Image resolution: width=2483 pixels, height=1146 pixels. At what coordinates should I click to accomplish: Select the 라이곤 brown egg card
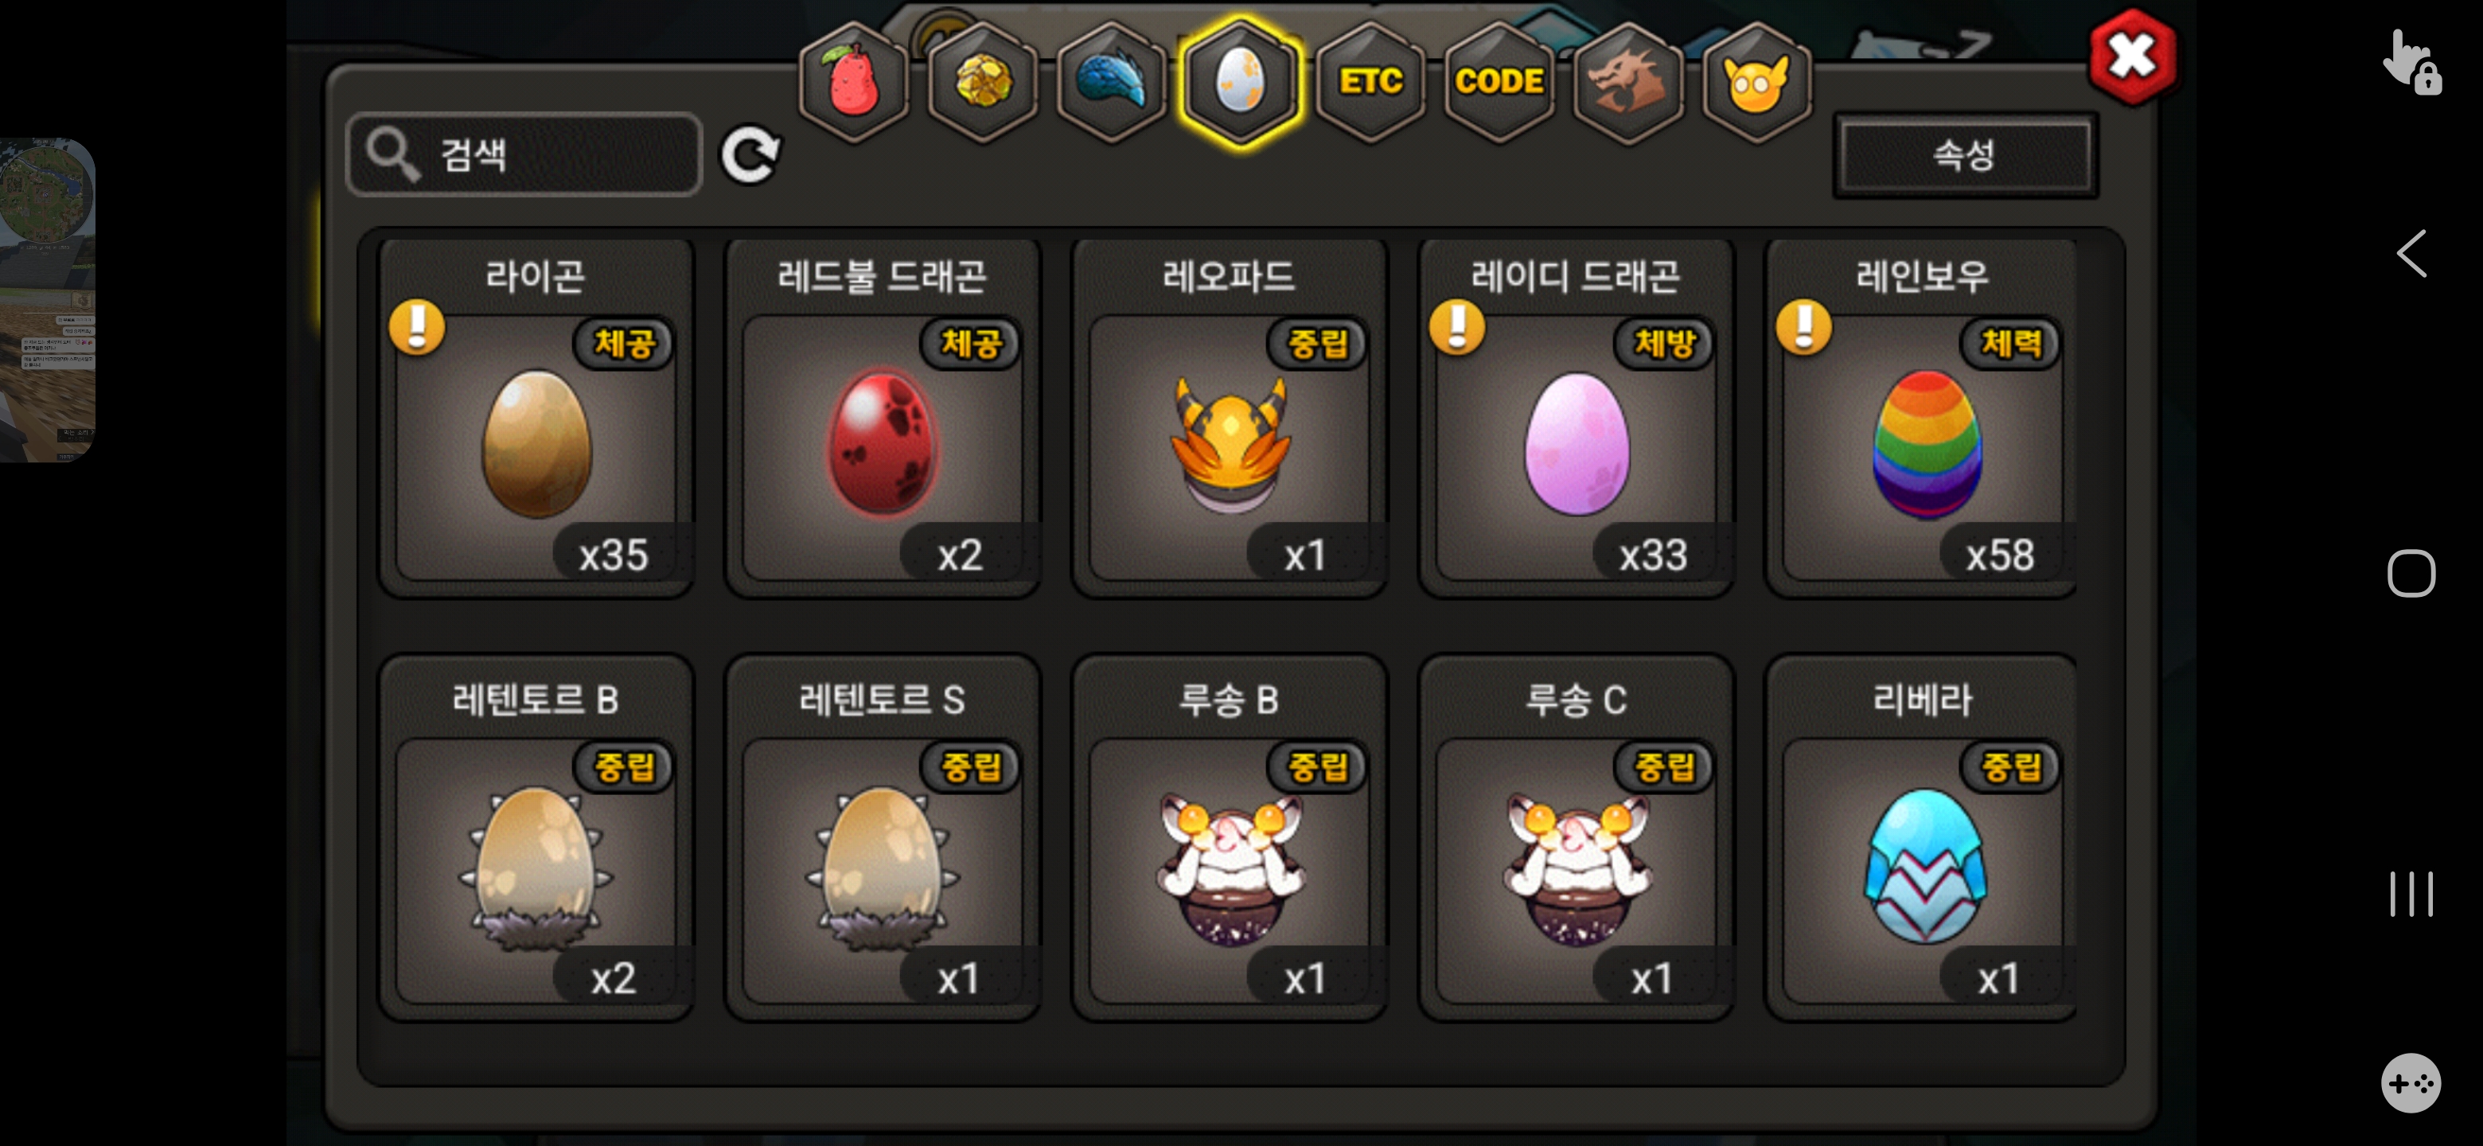click(x=536, y=417)
